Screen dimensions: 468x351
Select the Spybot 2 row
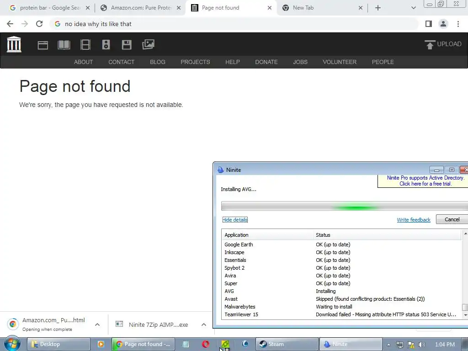pyautogui.click(x=342, y=268)
